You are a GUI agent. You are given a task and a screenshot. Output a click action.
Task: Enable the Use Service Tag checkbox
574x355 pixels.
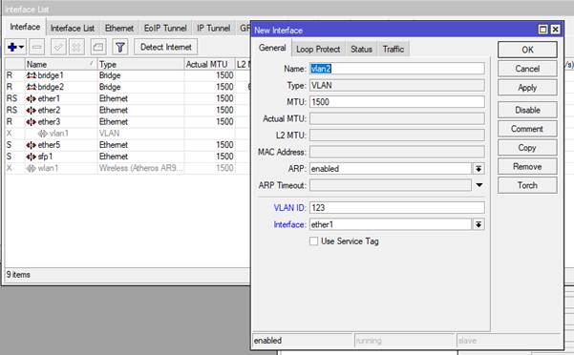coord(313,241)
